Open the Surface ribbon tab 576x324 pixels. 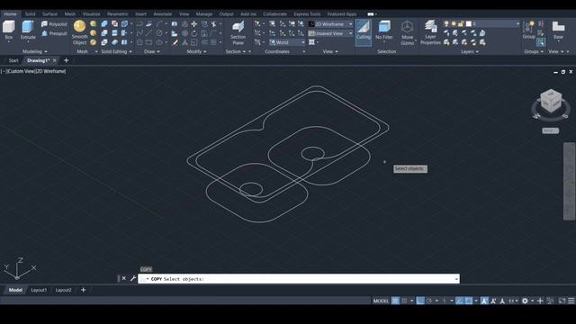click(x=49, y=14)
